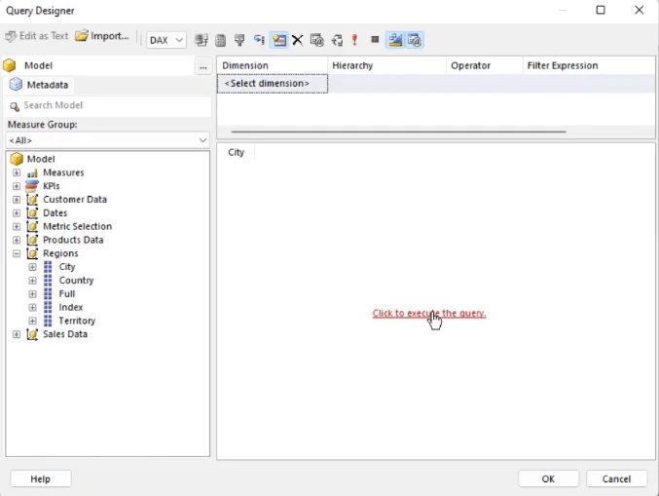This screenshot has height=496, width=659.
Task: Click the KPIs stacked icon
Action: click(x=32, y=186)
